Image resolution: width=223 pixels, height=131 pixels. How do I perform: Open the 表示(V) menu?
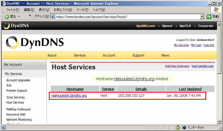[x=44, y=10]
